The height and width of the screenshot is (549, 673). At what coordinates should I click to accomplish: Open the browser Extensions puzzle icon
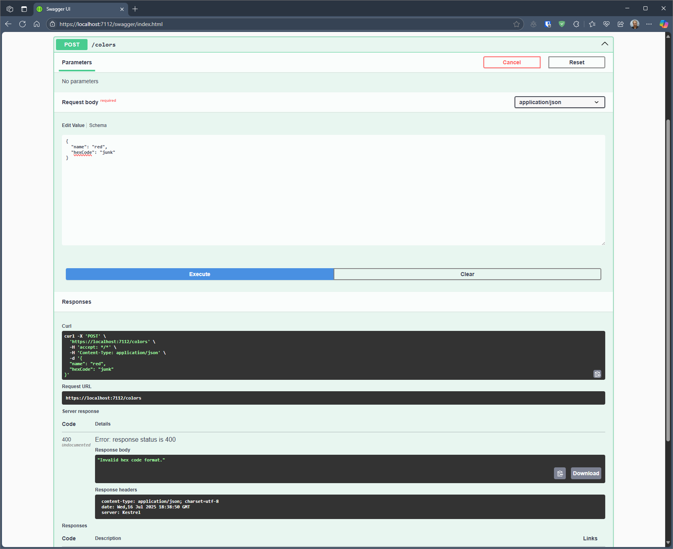point(576,24)
